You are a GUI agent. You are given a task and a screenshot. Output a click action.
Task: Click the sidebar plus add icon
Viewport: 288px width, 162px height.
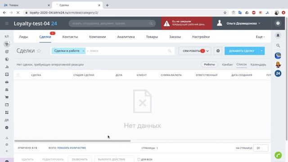pos(7,151)
